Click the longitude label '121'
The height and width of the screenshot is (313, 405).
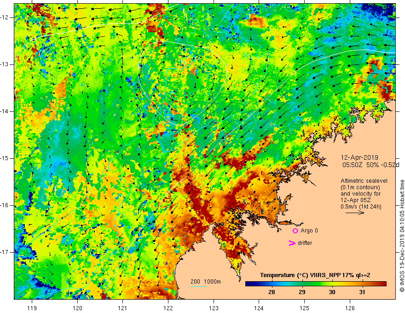[x=123, y=308]
